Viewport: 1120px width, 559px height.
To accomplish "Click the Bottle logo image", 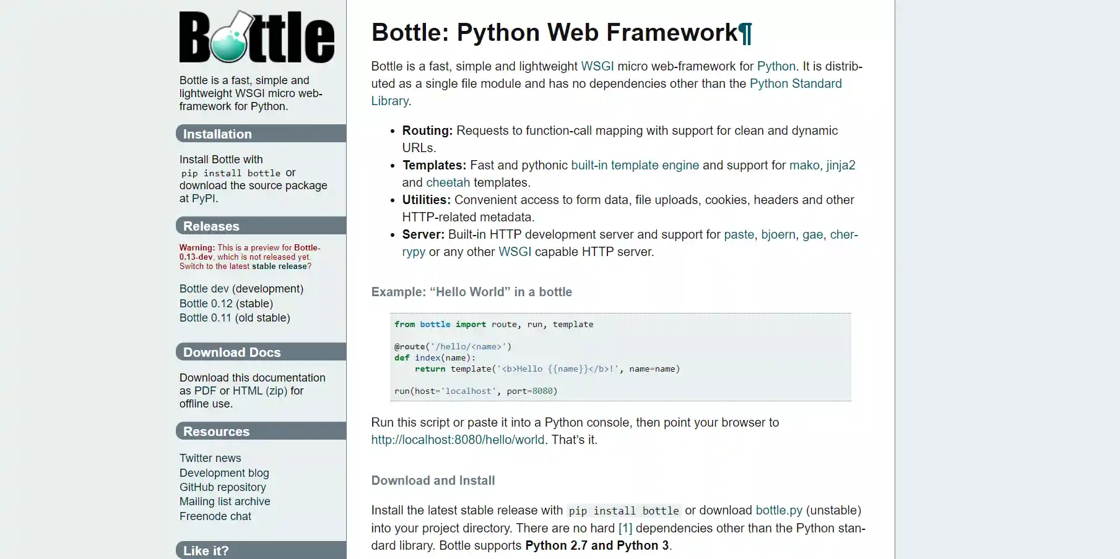I will pos(257,36).
